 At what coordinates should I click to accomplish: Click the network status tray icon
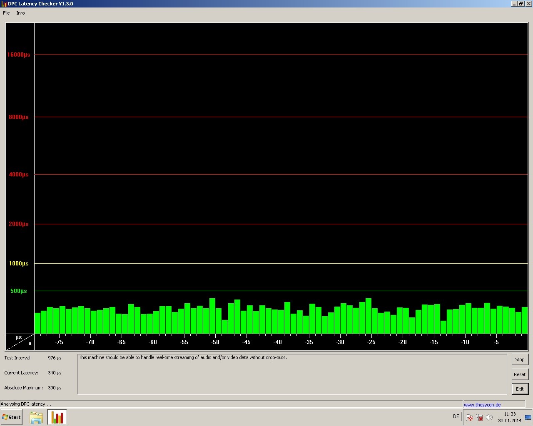[x=479, y=417]
